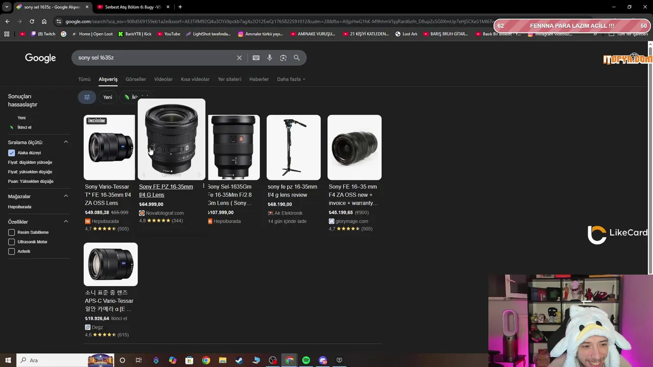653x367 pixels.
Task: Collapse the Mağazalar section
Action: point(66,196)
